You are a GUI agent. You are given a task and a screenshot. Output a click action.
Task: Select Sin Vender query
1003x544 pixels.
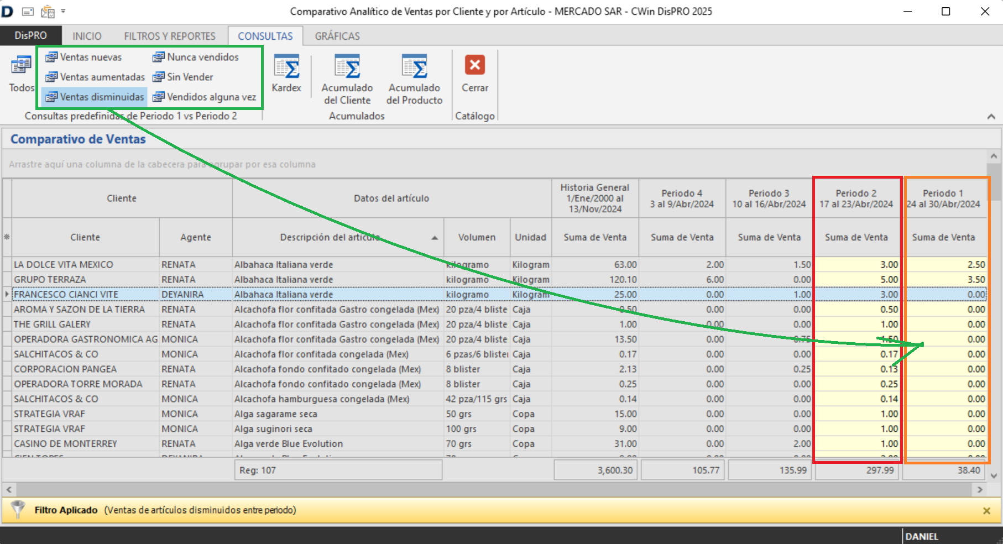(x=183, y=77)
